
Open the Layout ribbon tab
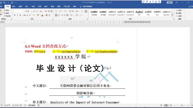(33, 7)
